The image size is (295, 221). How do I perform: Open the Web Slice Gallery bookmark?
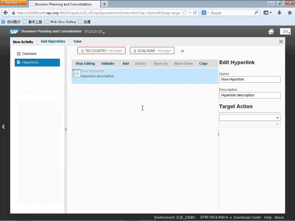(x=61, y=22)
